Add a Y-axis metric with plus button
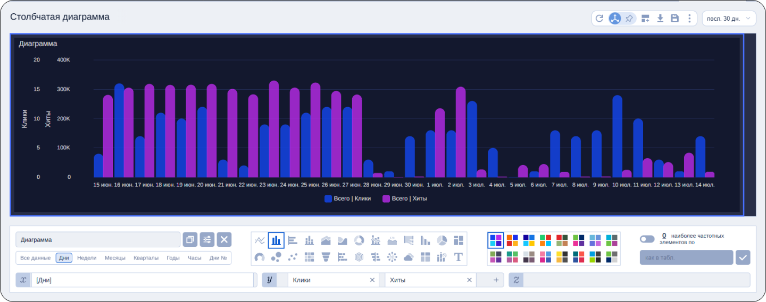Viewport: 766px width, 302px height. pyautogui.click(x=496, y=280)
